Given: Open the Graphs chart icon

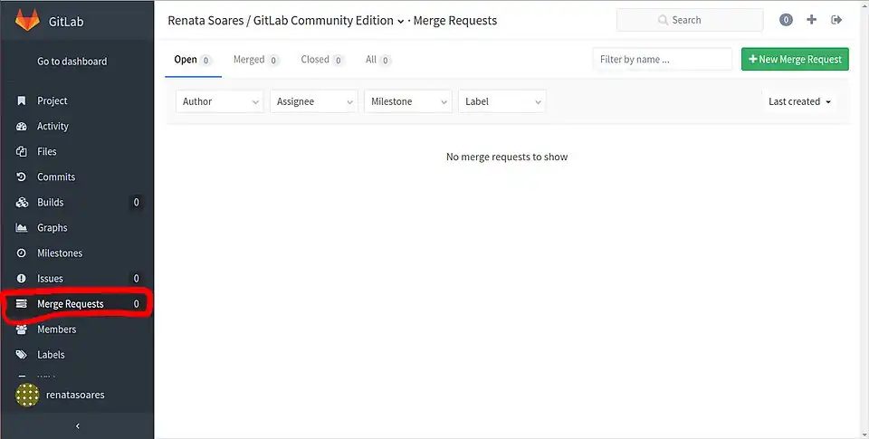Looking at the screenshot, I should click(22, 228).
